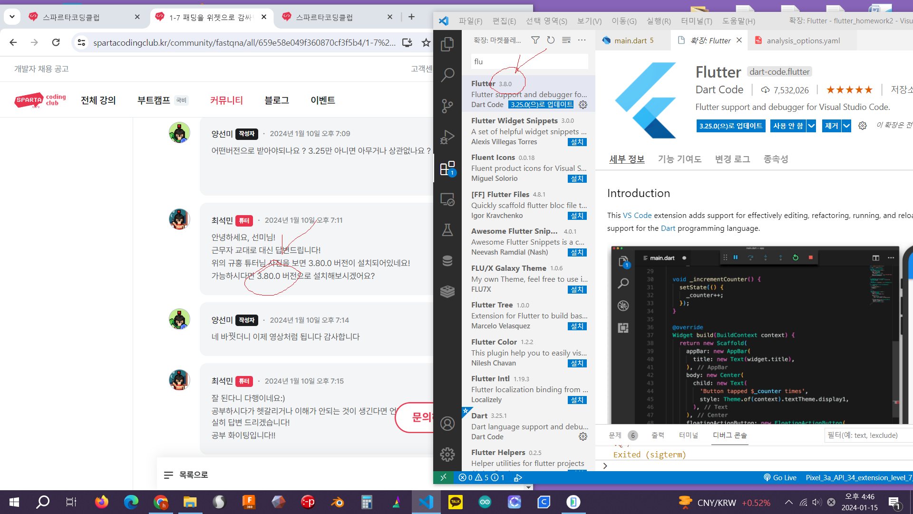Open 부트캠프 nav item on Sparta site
This screenshot has width=913, height=514.
[153, 100]
